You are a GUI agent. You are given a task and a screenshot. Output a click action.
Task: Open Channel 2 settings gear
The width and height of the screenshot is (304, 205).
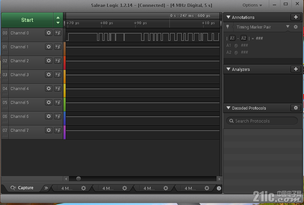click(49, 61)
